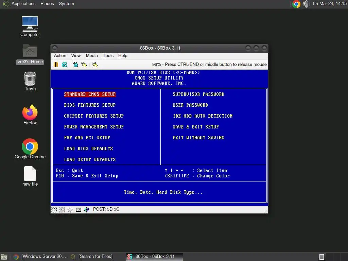Select BIOS FEATURES SETUP entry

(x=90, y=105)
